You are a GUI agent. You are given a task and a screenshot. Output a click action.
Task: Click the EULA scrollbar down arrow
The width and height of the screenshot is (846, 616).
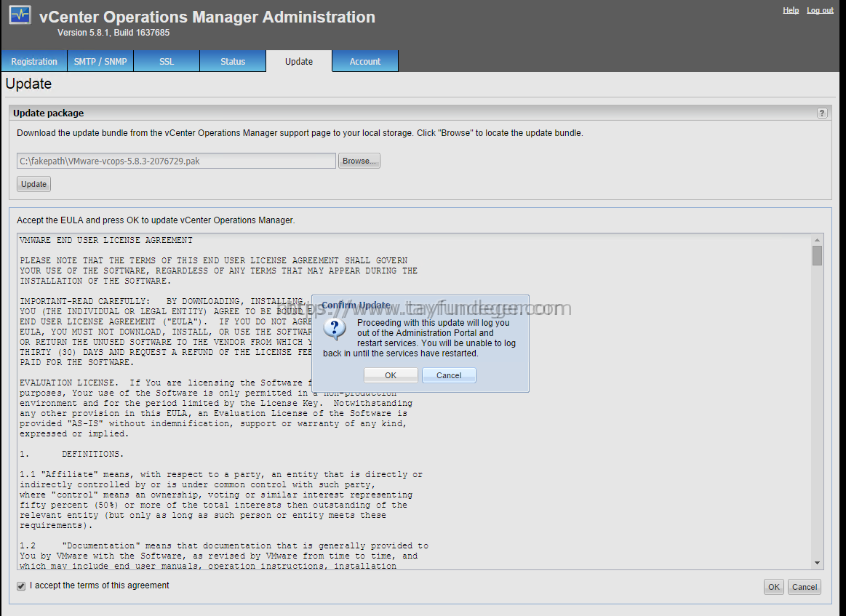[818, 563]
